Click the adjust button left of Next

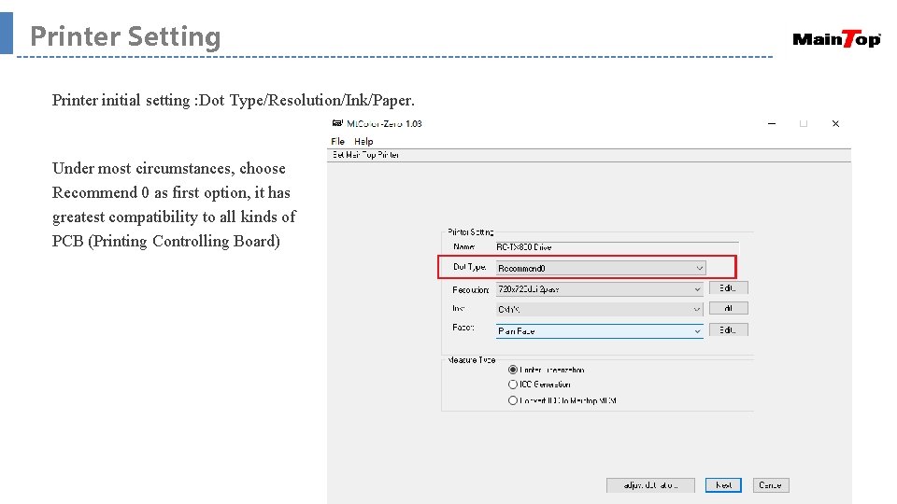click(x=650, y=485)
